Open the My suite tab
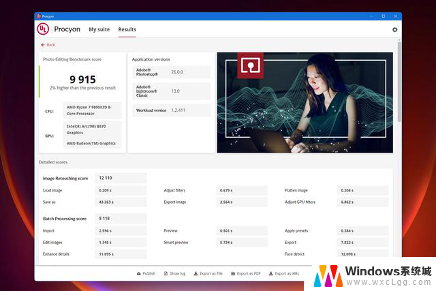Viewport: 436px width, 291px height. tap(99, 29)
